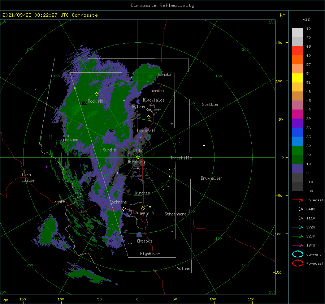325x304 pixels.
Task: Click the Sylvan label
Action: [138, 107]
